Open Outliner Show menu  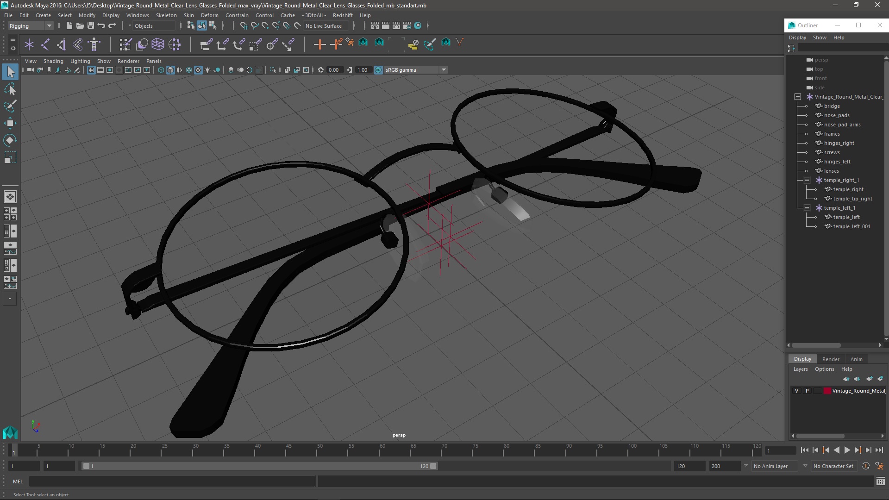coord(820,37)
